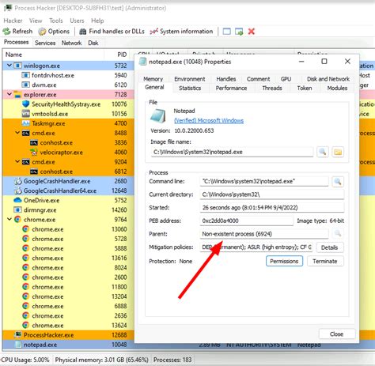Click the Terminate button
The image size is (375, 366).
pos(325,261)
